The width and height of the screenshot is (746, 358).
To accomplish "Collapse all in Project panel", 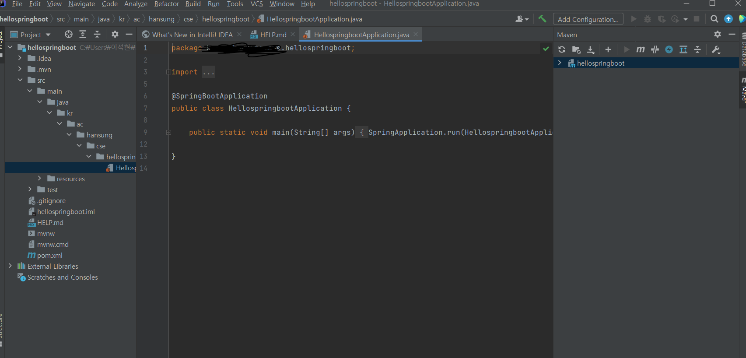I will (97, 34).
